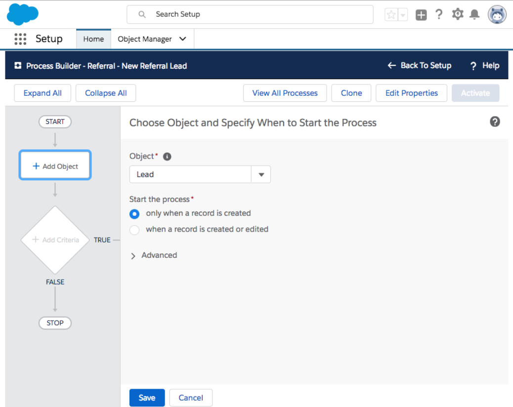Click Back To Setup in the header
513x407 pixels.
click(x=419, y=65)
